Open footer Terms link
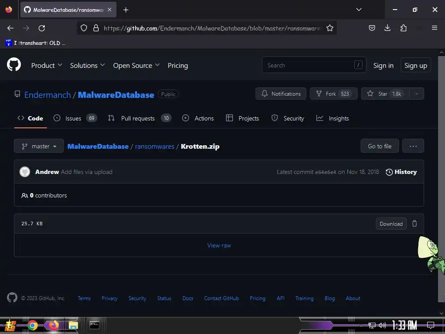Image resolution: width=445 pixels, height=334 pixels. point(84,298)
